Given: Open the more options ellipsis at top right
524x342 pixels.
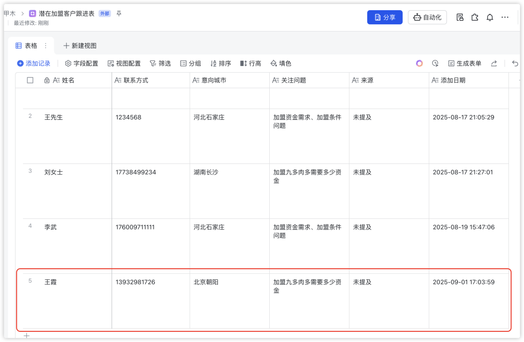Looking at the screenshot, I should click(x=505, y=17).
